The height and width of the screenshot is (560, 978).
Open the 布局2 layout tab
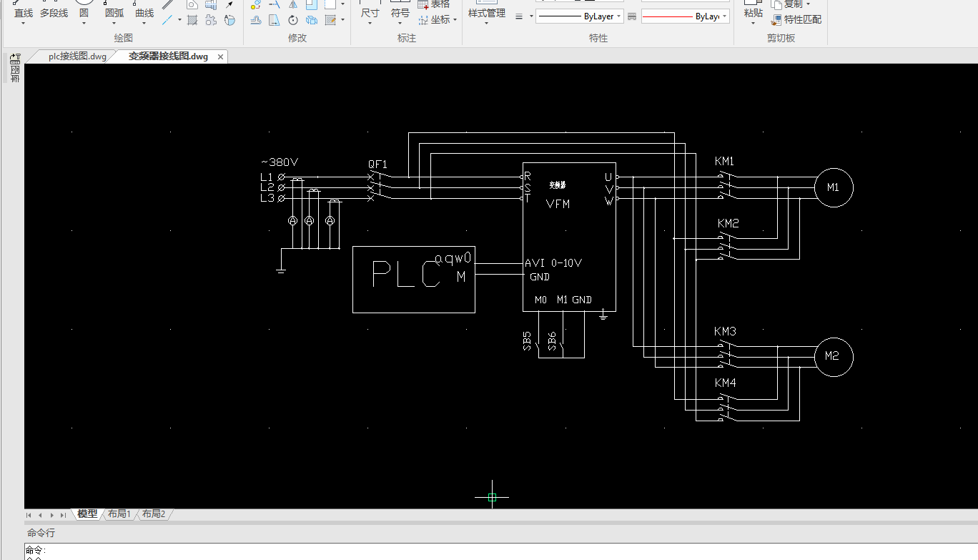(x=153, y=514)
